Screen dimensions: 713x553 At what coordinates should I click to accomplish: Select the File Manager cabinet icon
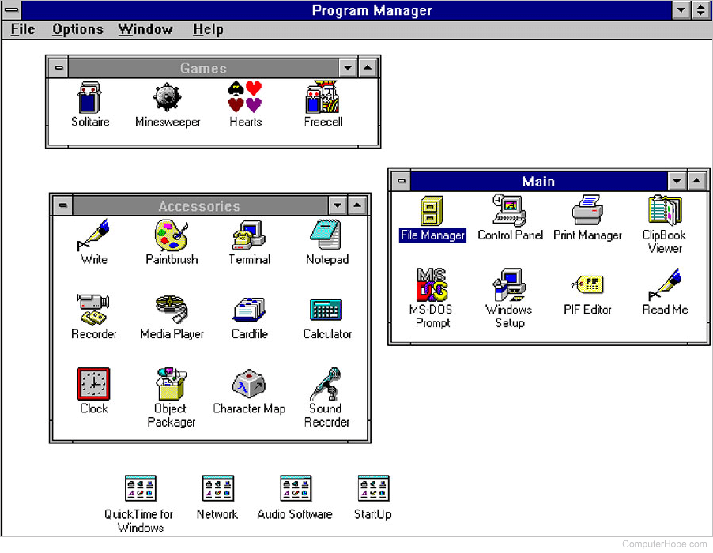(432, 211)
